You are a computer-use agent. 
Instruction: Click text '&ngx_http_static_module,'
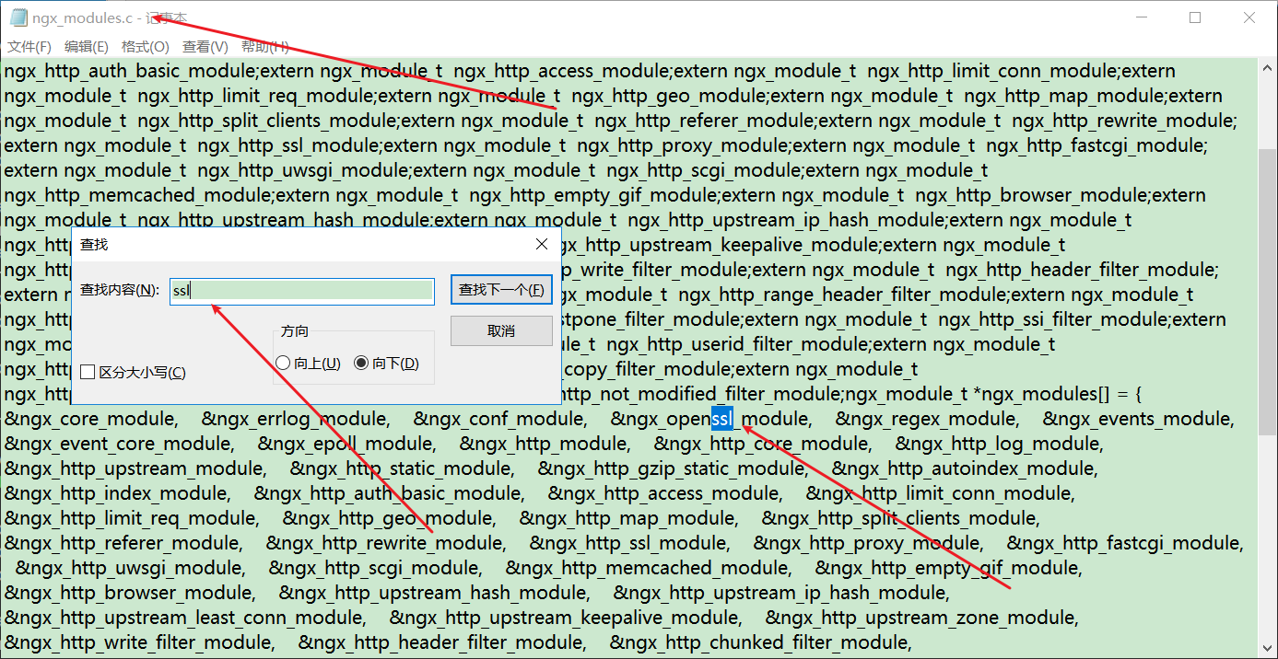click(403, 469)
